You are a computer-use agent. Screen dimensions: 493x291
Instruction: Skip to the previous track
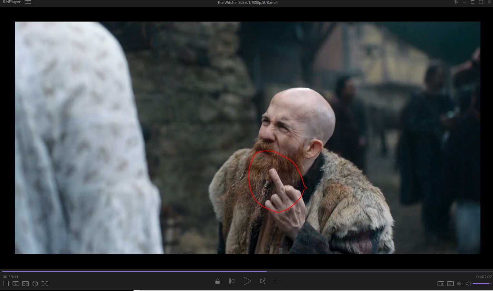(232, 281)
